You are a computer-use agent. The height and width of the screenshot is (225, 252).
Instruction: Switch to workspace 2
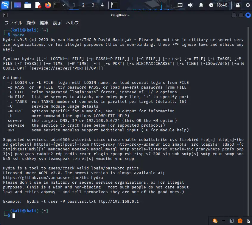[x=83, y=5]
